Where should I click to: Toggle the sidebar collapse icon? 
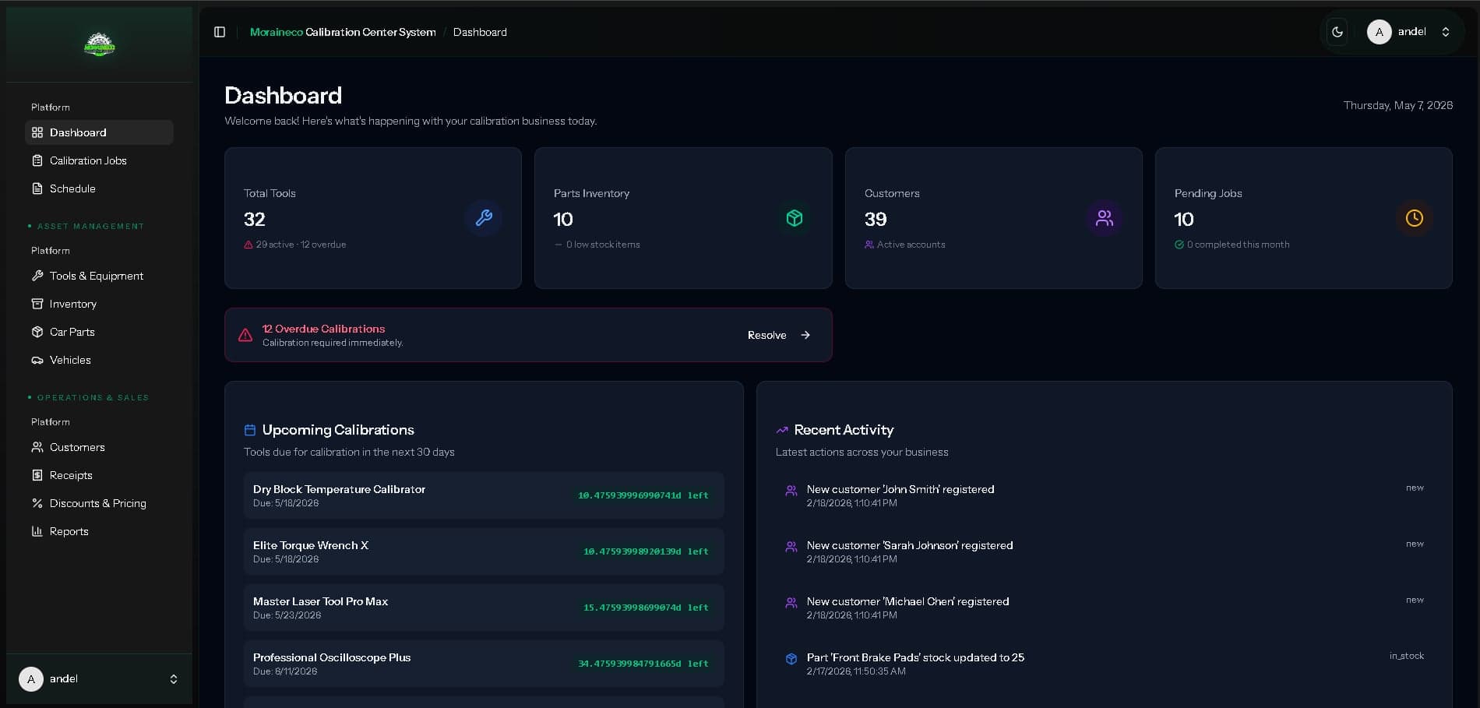[220, 32]
